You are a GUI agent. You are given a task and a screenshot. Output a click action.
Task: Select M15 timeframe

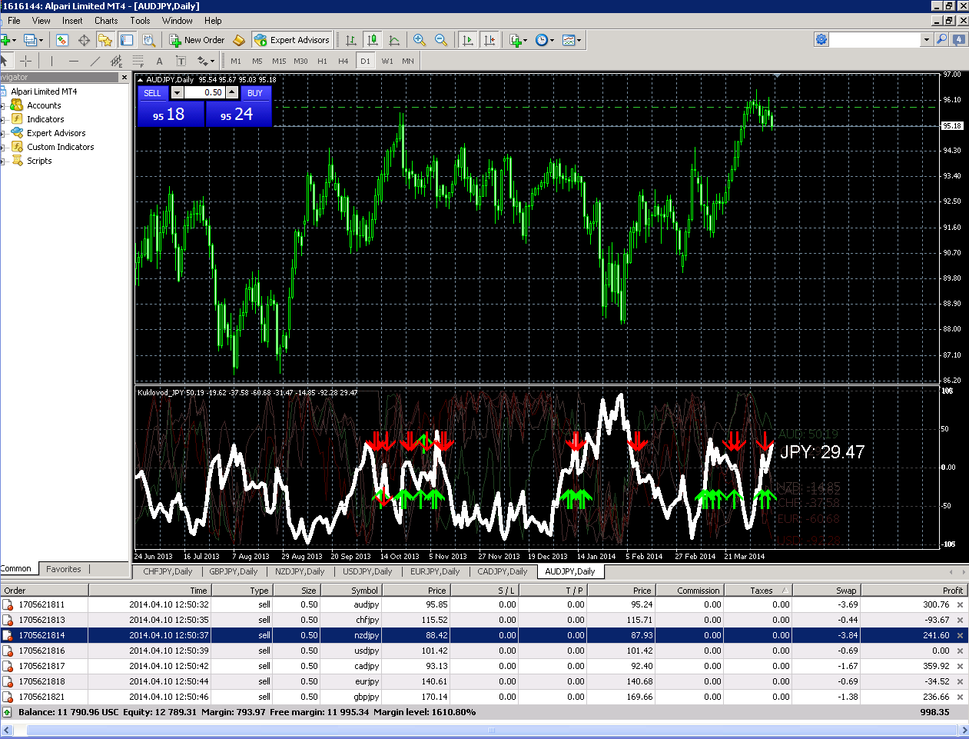coord(279,61)
